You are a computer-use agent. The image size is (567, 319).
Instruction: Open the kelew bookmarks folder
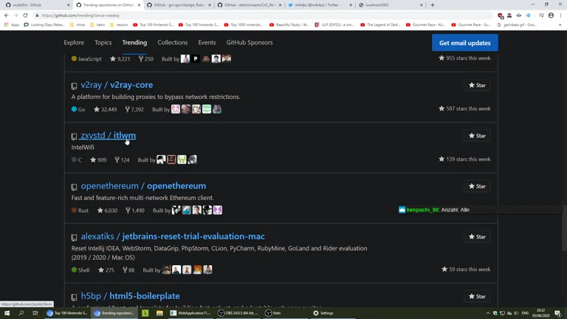coord(97,25)
